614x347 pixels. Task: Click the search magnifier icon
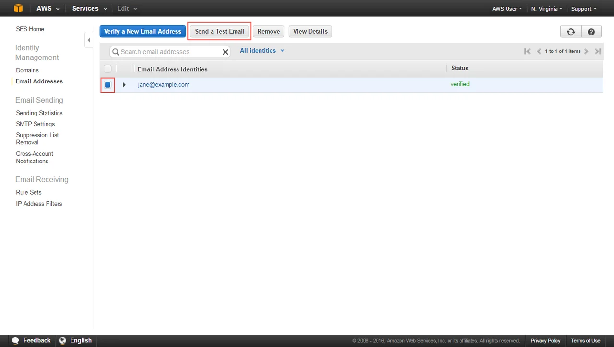click(116, 52)
